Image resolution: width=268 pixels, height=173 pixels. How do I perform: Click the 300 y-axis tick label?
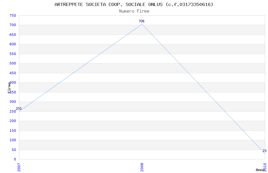click(x=13, y=102)
